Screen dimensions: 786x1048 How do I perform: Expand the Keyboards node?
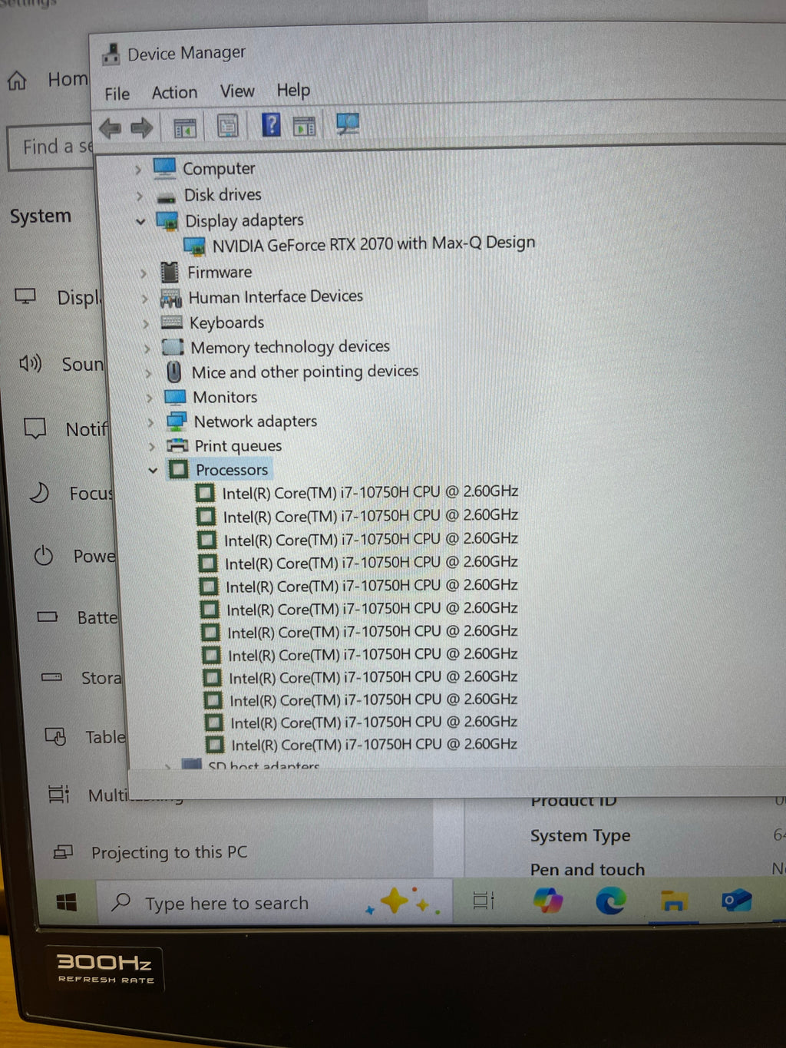coord(146,324)
